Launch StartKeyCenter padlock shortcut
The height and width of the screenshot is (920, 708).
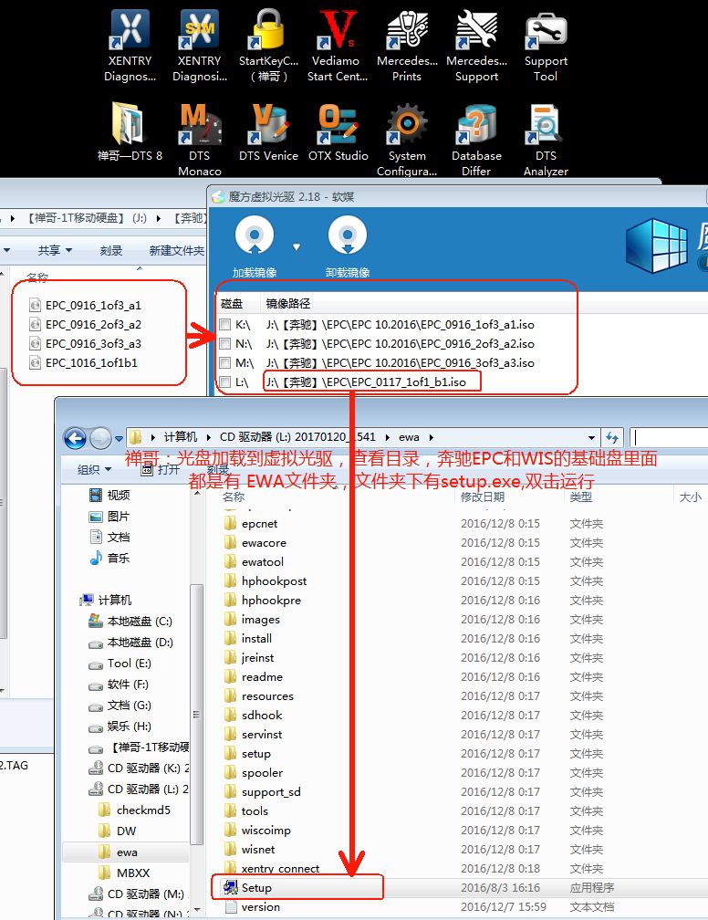click(x=268, y=46)
